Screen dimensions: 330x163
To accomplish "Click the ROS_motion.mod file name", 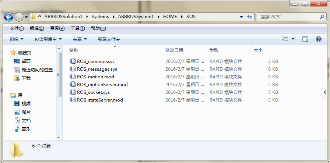I will (x=95, y=77).
